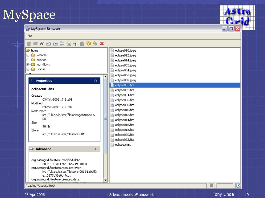Image resolution: width=265 pixels, height=198 pixels.
Task: Click the file icon beside eclipse010.jpeg
Action: [112, 50]
